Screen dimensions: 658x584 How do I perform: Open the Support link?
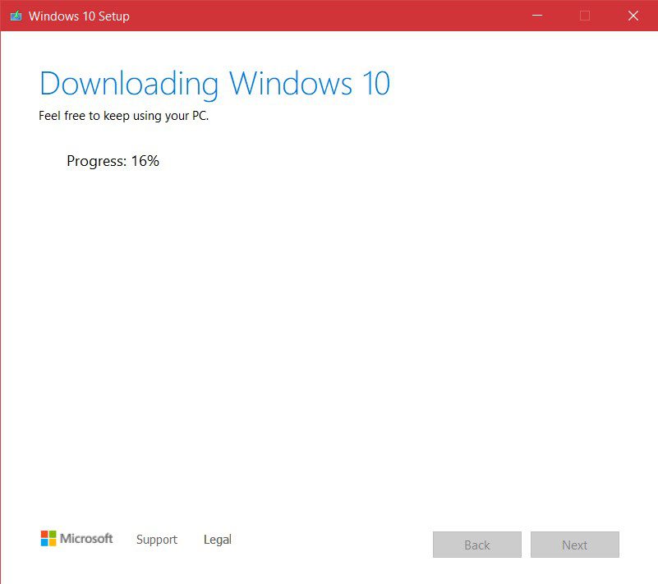click(x=157, y=540)
